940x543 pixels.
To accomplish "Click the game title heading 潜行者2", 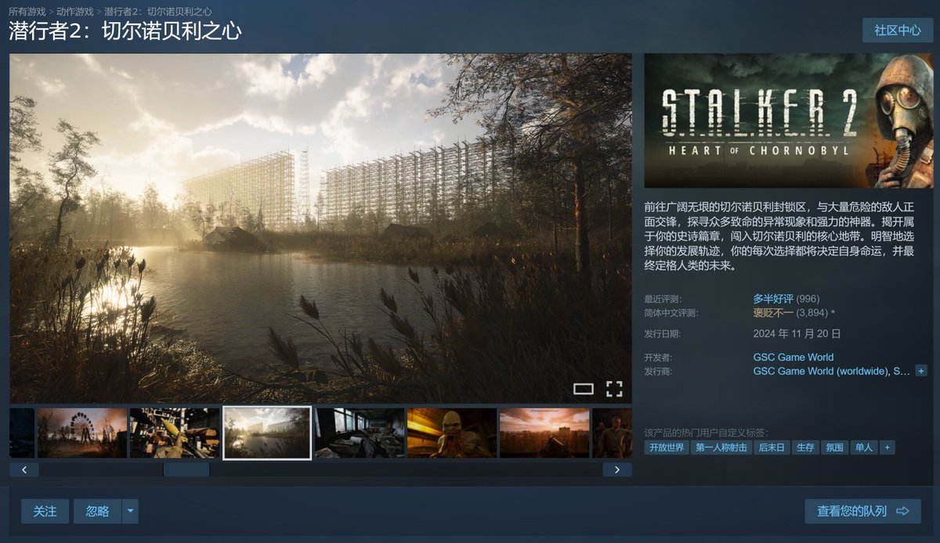I will point(125,31).
